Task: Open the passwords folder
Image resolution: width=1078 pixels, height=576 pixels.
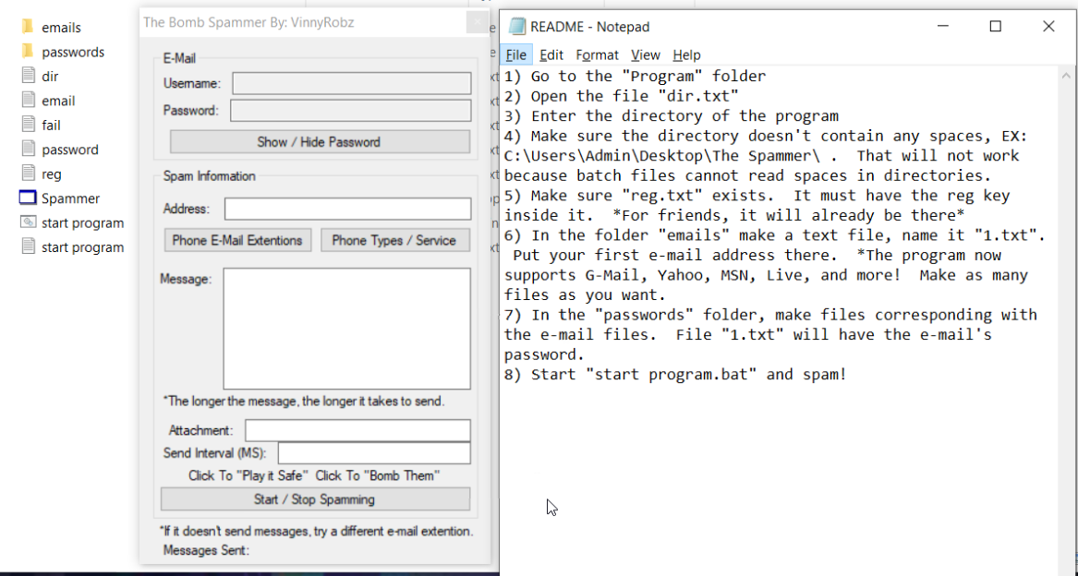Action: tap(72, 53)
